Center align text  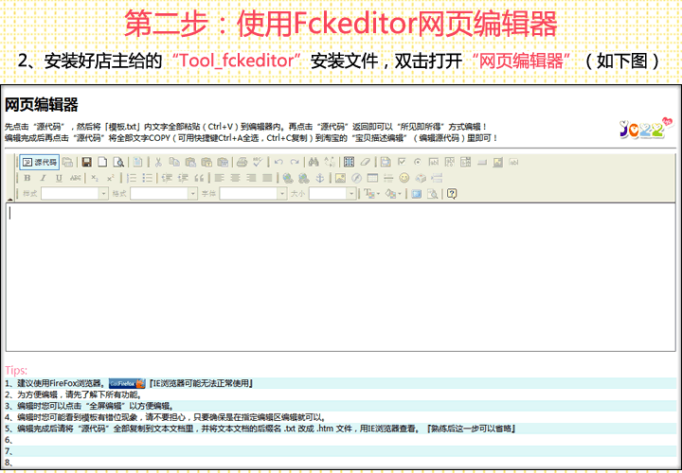(235, 178)
